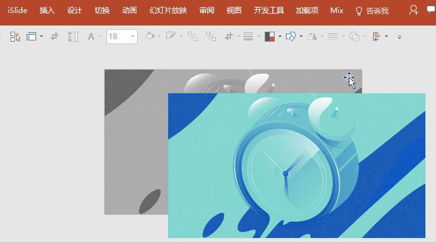Expand the change shape dropdown arrow
Screen dimensions: 436x243
point(301,36)
